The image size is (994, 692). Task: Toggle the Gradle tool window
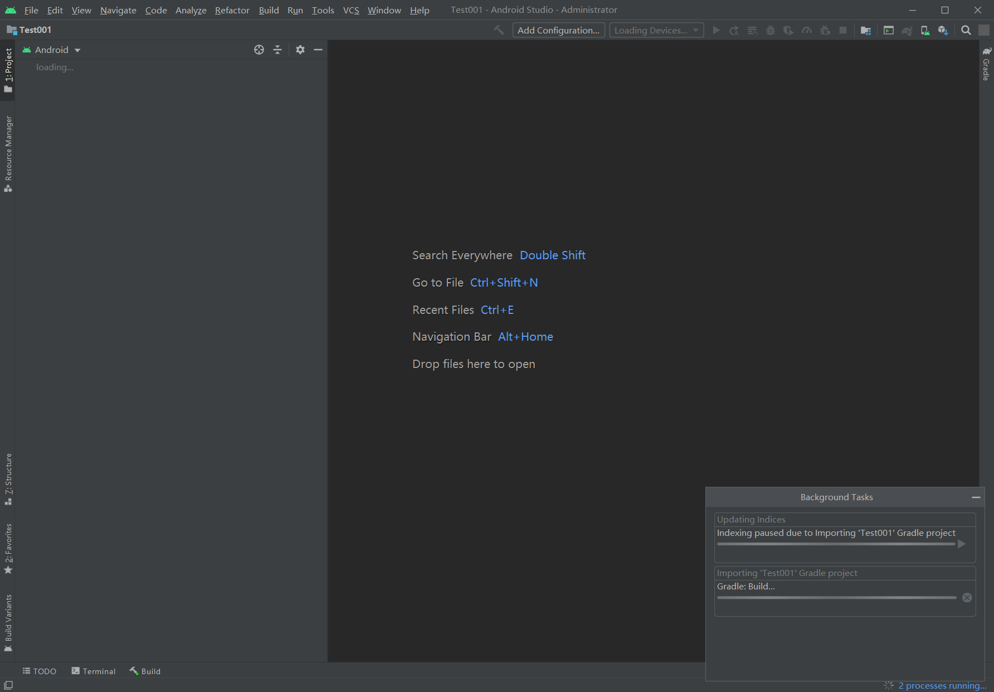click(x=986, y=64)
